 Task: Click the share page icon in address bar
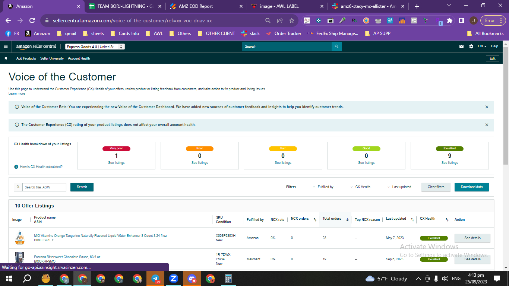(280, 20)
